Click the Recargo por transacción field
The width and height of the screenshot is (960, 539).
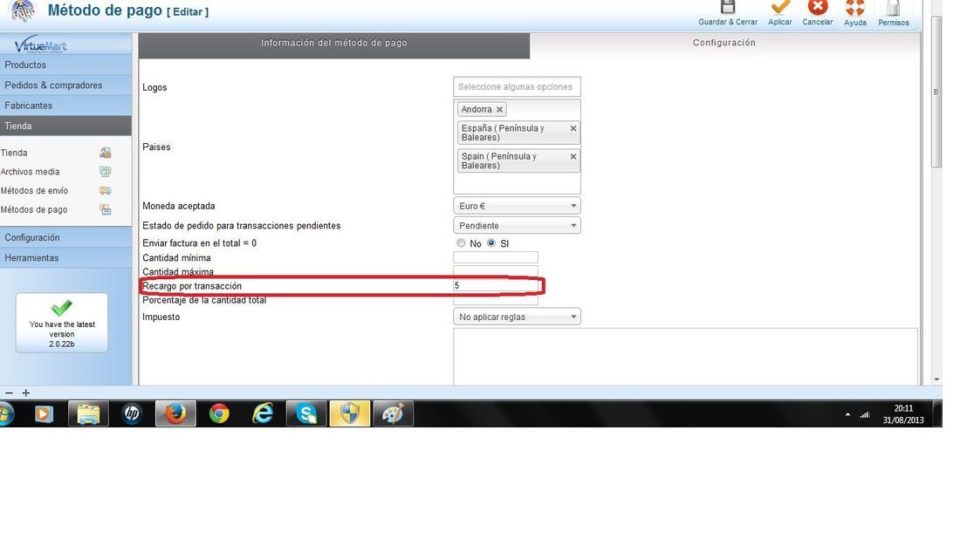pyautogui.click(x=496, y=286)
